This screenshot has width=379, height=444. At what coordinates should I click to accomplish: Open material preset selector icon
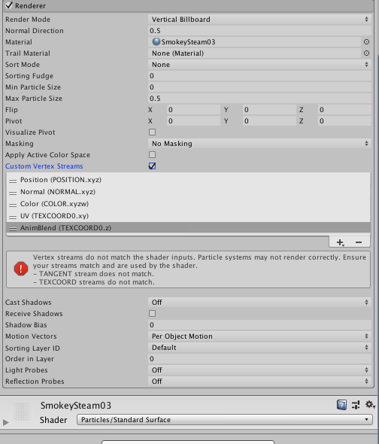click(356, 405)
